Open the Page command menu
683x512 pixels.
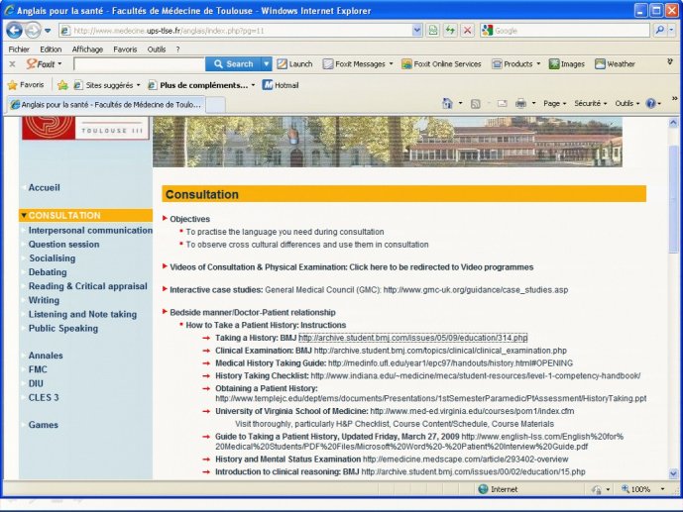(554, 104)
